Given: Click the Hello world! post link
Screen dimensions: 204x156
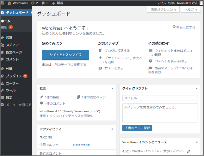Looking at the screenshot, I should [82, 145].
